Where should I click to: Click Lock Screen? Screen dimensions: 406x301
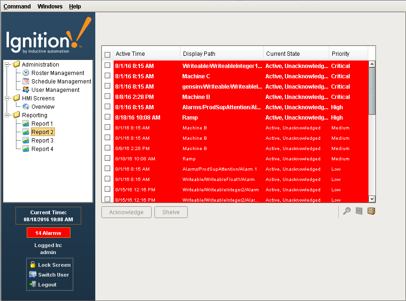(49, 264)
